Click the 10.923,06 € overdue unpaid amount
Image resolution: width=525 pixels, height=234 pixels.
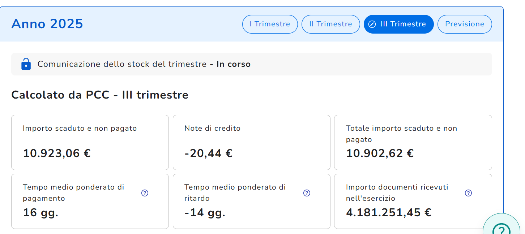click(57, 153)
